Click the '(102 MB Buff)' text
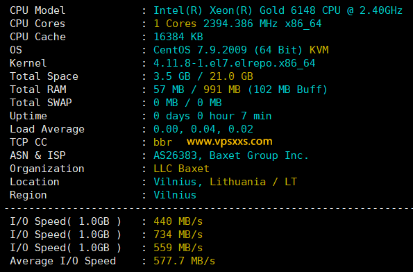Screen dimensions: 413x272 [287, 90]
